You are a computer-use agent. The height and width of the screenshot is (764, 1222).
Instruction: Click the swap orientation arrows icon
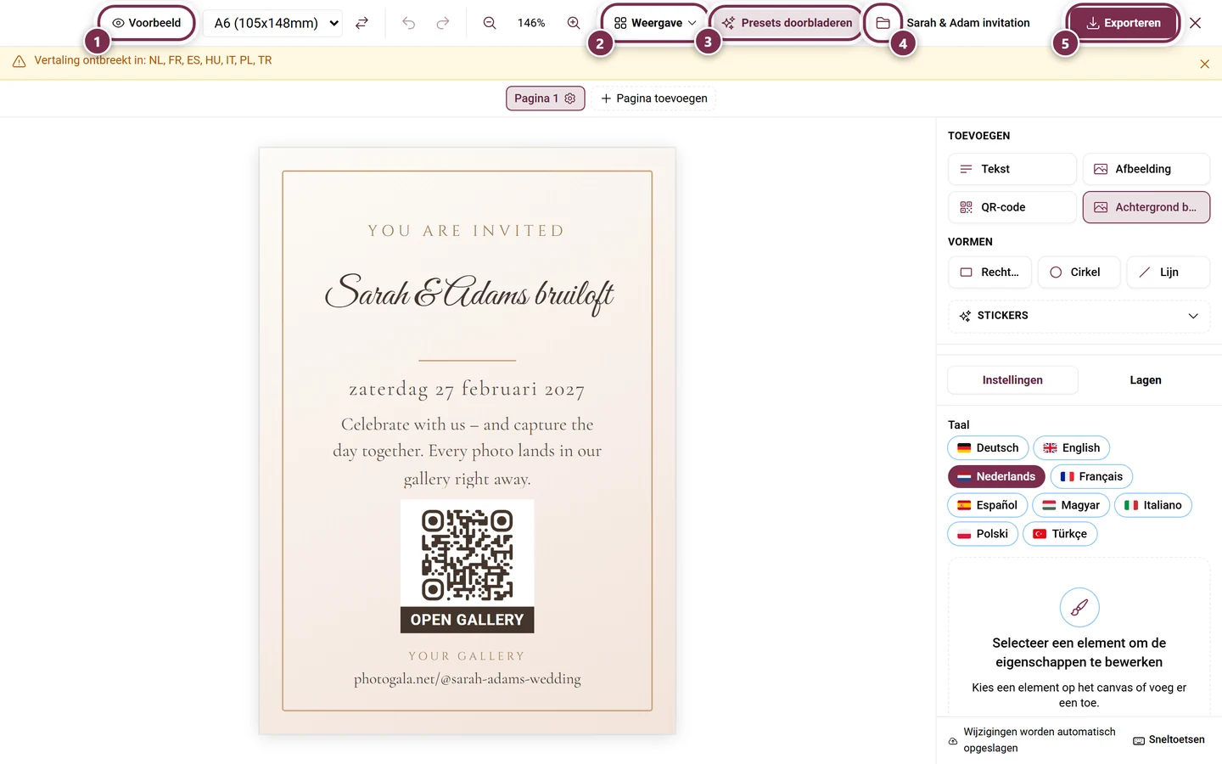click(362, 23)
